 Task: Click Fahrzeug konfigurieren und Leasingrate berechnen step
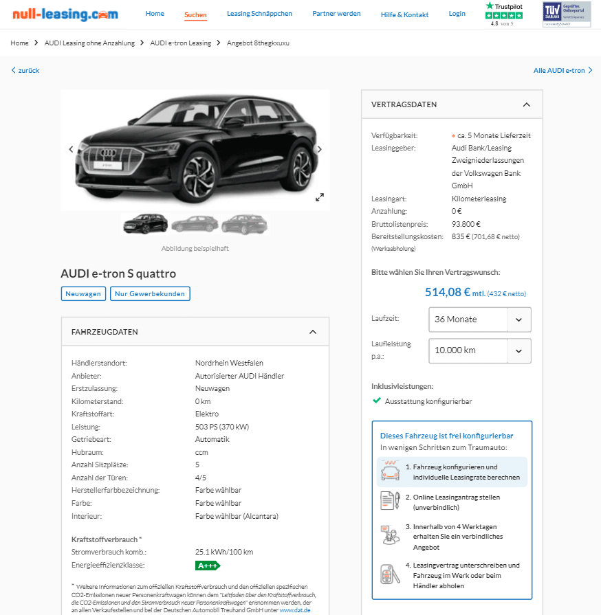[x=452, y=472]
